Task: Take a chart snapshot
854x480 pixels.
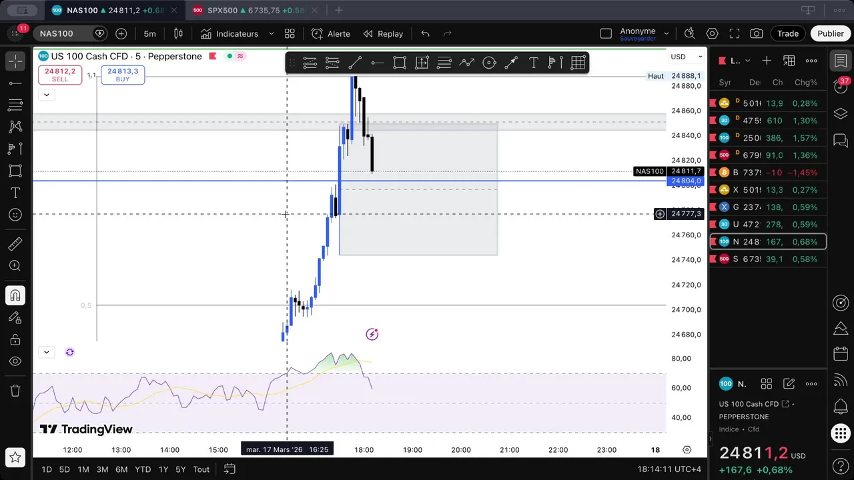Action: click(757, 33)
